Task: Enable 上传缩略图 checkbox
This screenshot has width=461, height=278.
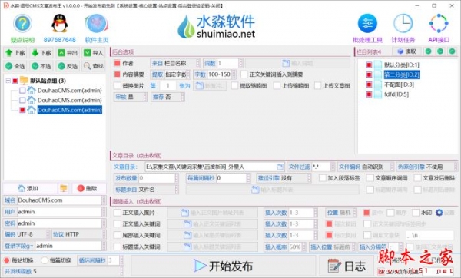Action: tap(277, 85)
